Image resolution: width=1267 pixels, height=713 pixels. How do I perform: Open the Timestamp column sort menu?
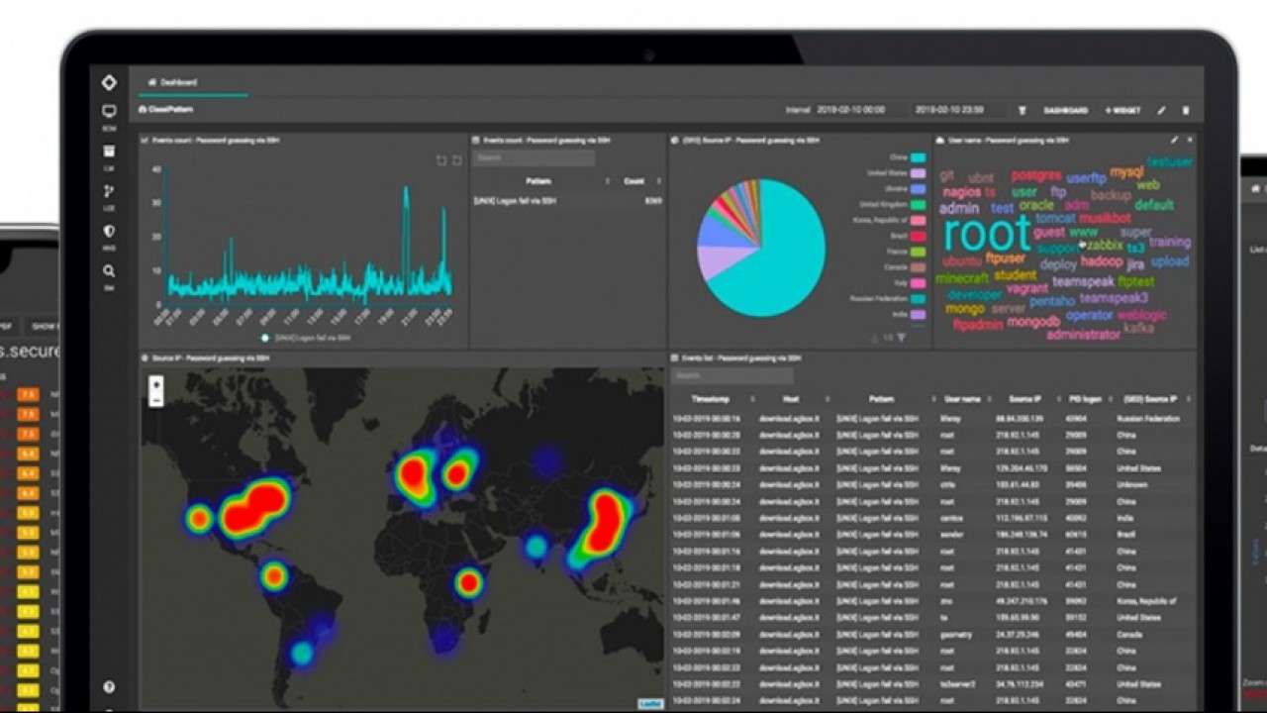point(751,399)
